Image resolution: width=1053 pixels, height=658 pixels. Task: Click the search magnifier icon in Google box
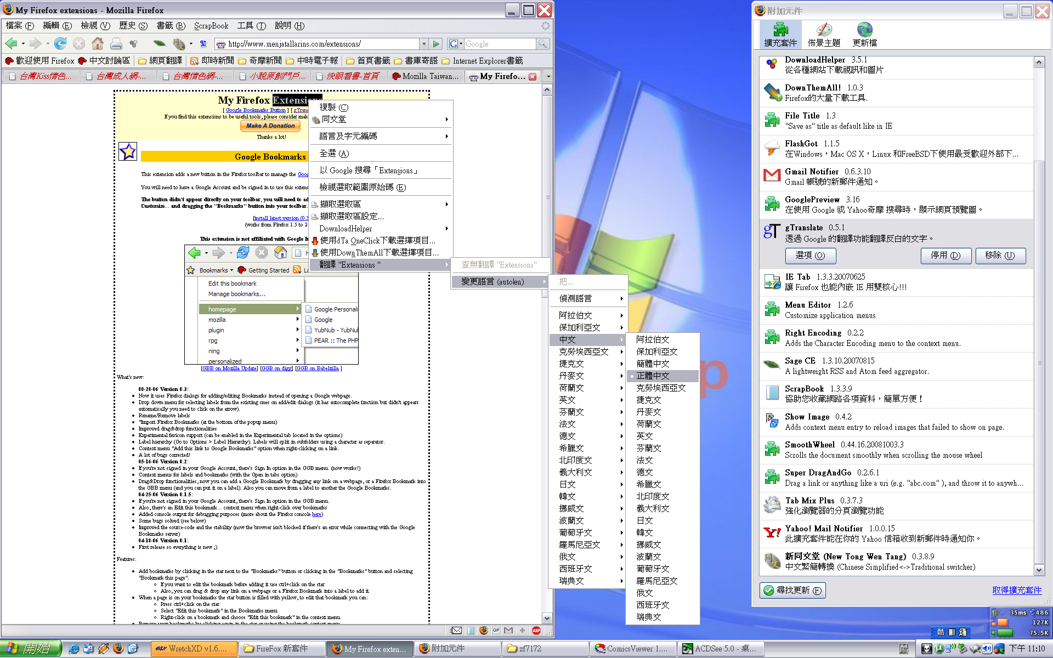pos(542,44)
